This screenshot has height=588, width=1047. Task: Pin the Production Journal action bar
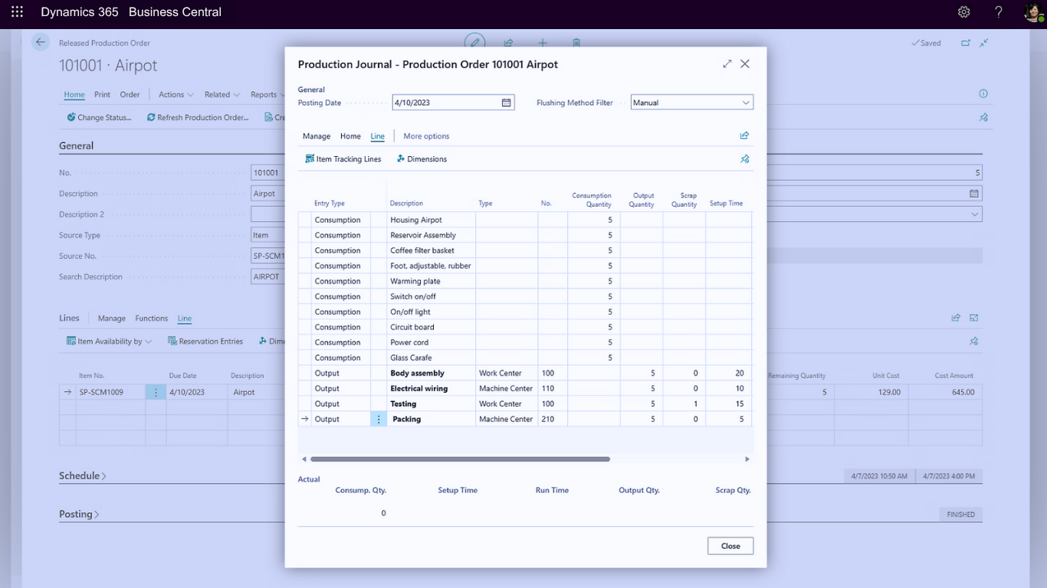[744, 158]
